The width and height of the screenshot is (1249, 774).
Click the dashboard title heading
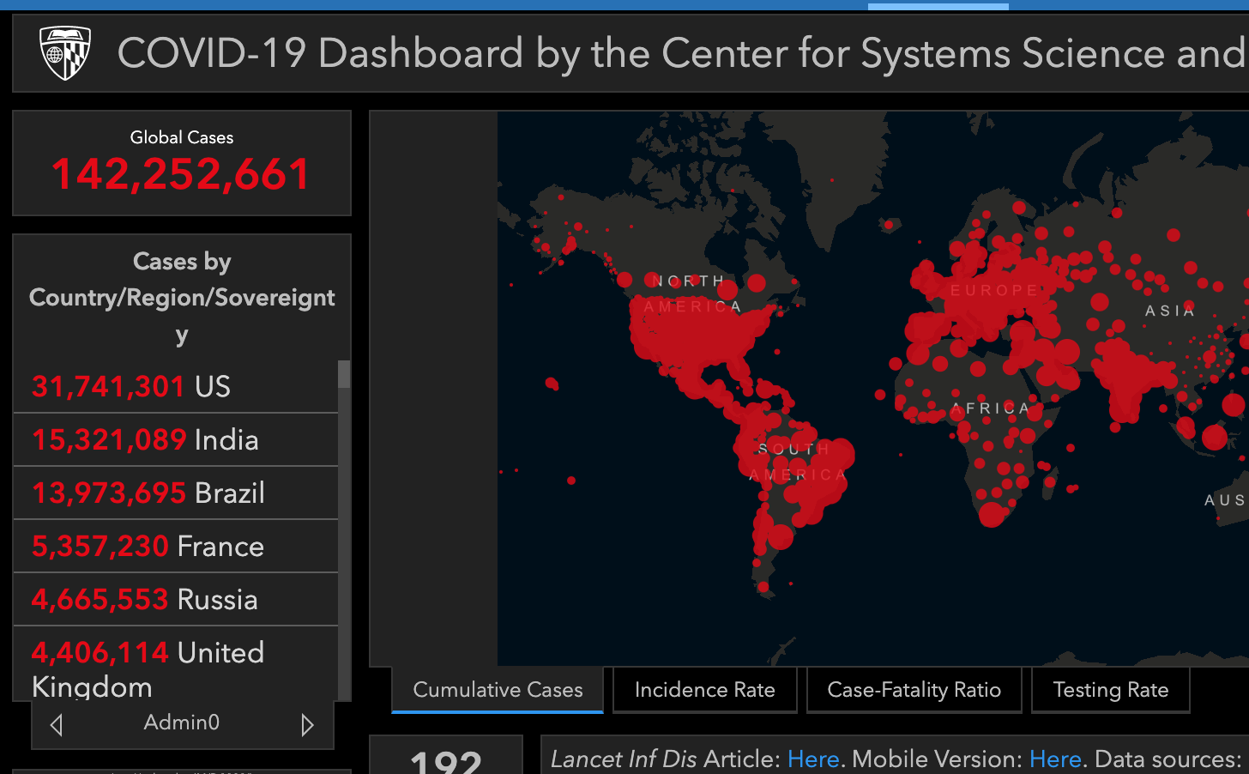click(682, 53)
